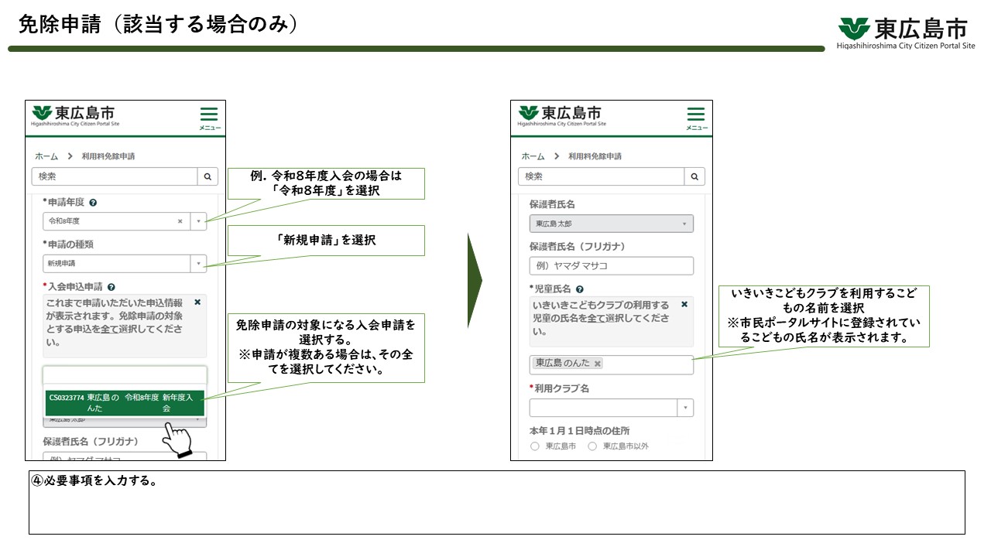Open the メニュー hamburger on the right screen
The image size is (991, 557).
[x=695, y=113]
